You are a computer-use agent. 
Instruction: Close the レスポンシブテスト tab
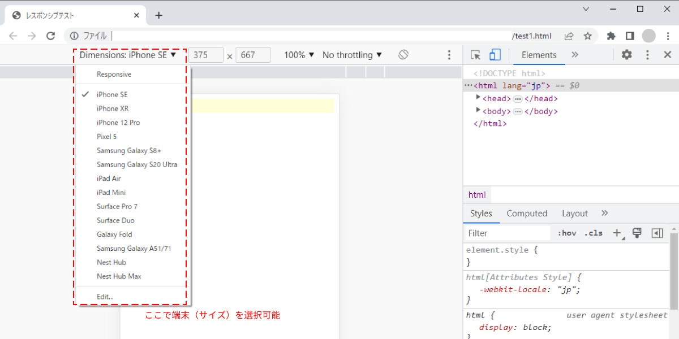136,15
